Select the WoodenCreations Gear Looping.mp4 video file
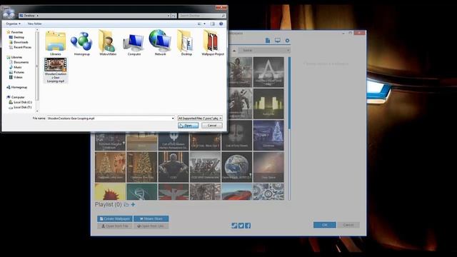 [56, 70]
